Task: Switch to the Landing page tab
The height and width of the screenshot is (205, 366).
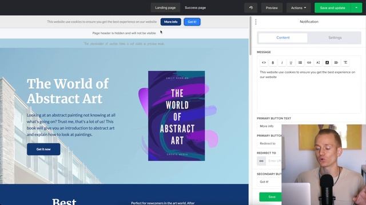Action: 165,7
